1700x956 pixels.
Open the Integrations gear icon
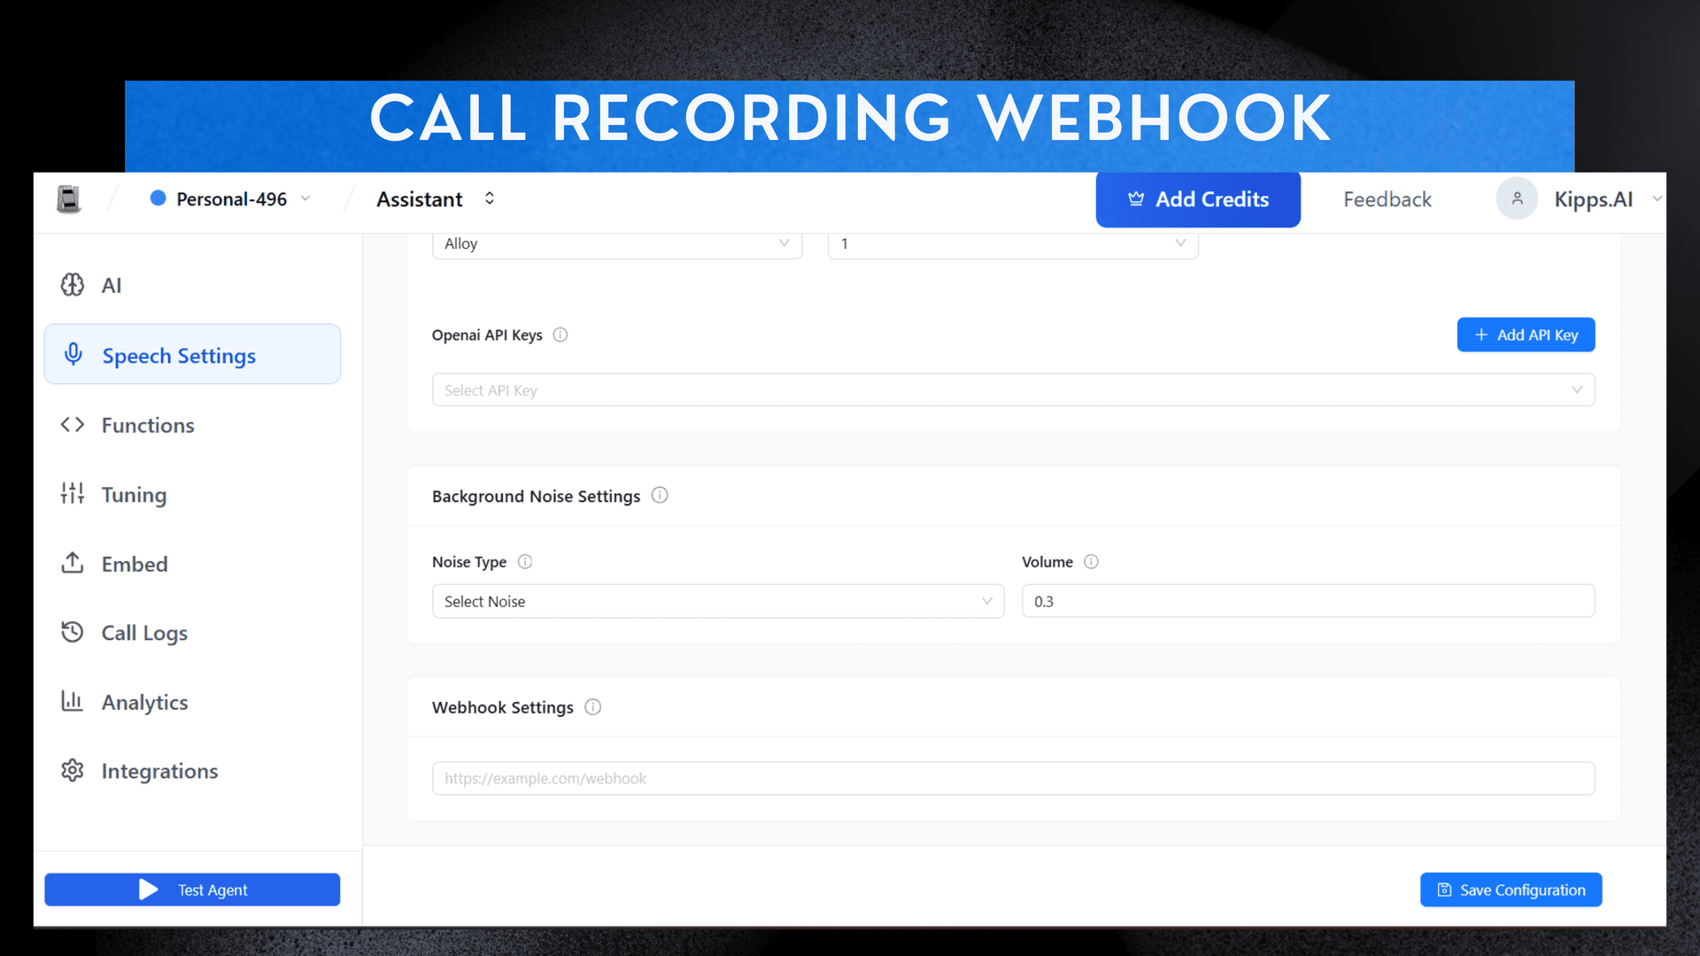point(72,770)
